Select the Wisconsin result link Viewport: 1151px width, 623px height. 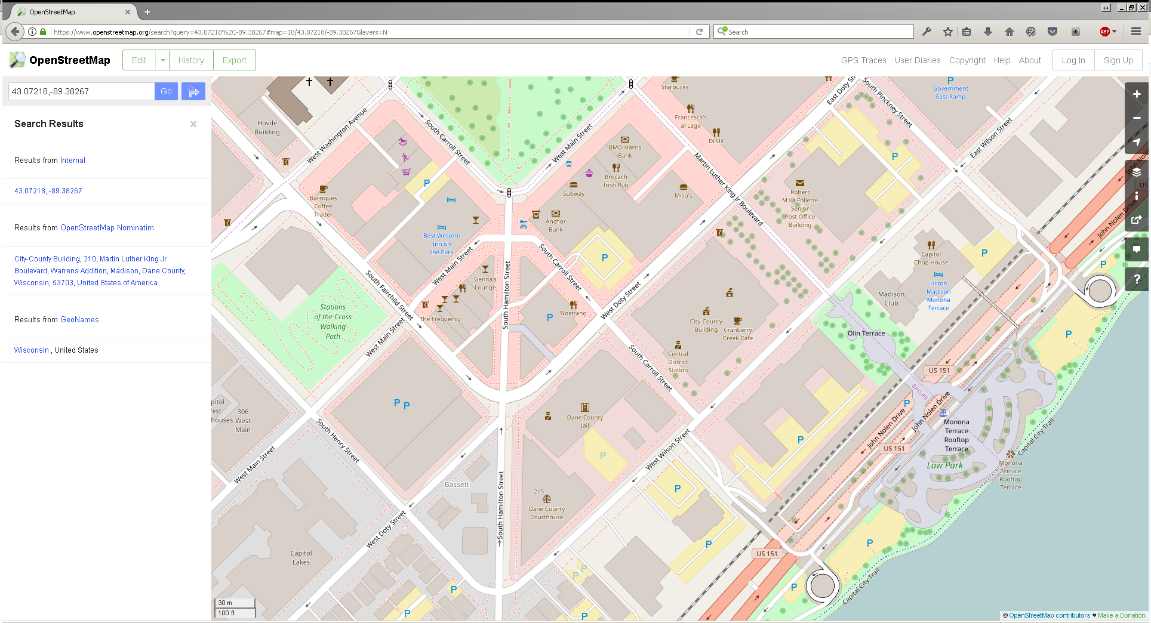[x=32, y=350]
